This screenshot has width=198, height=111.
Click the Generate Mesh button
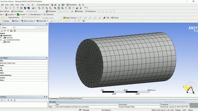43,5
